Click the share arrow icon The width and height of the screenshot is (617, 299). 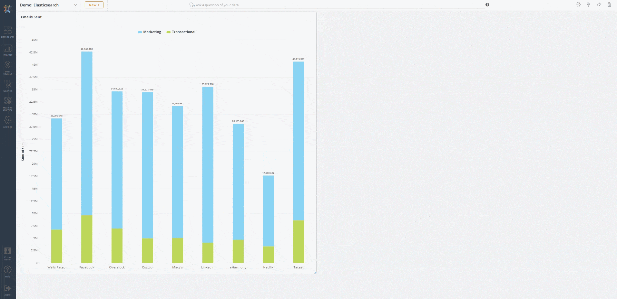pyautogui.click(x=599, y=5)
